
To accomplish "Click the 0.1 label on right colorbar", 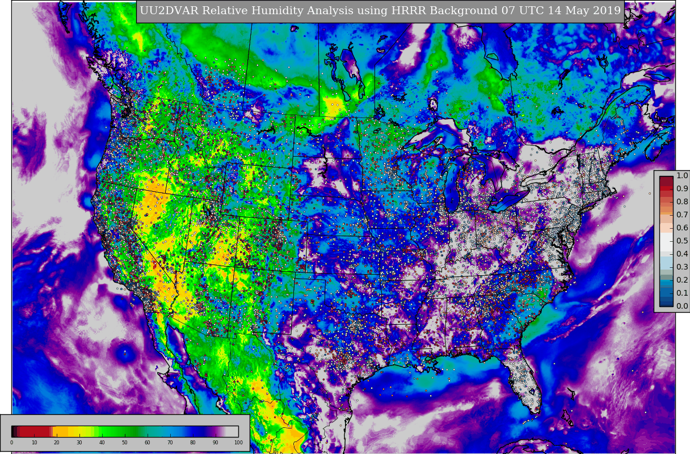I will tap(682, 293).
